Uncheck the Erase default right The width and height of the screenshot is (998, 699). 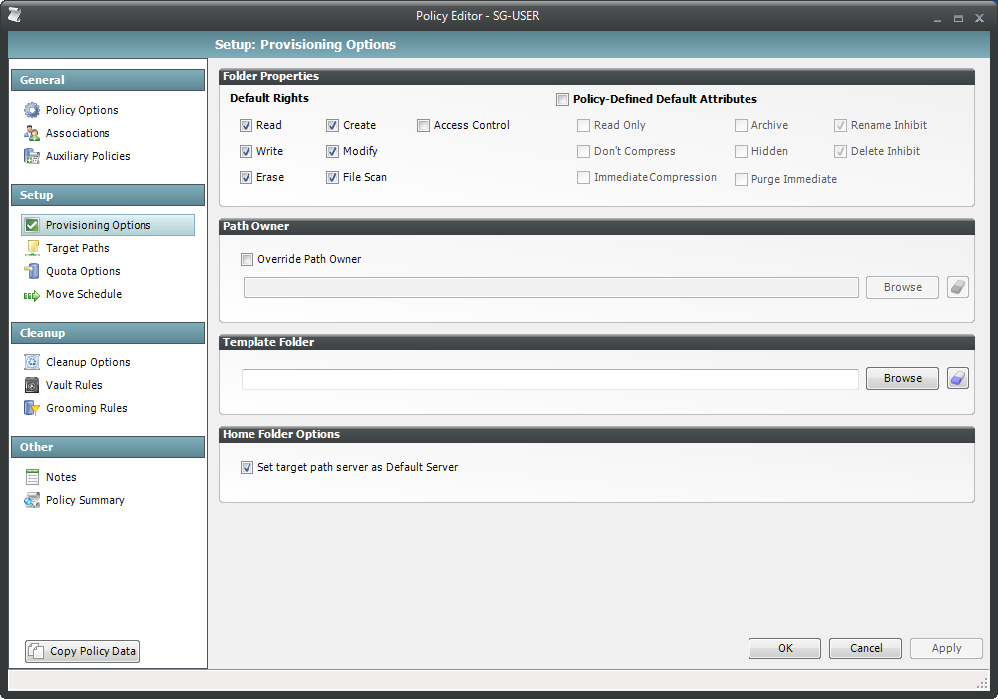(x=246, y=178)
